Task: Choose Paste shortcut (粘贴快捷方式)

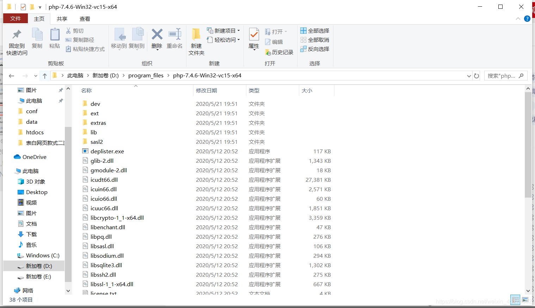Action: click(85, 49)
